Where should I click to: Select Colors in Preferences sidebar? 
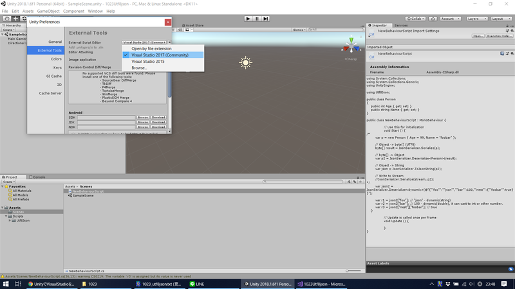[56, 59]
